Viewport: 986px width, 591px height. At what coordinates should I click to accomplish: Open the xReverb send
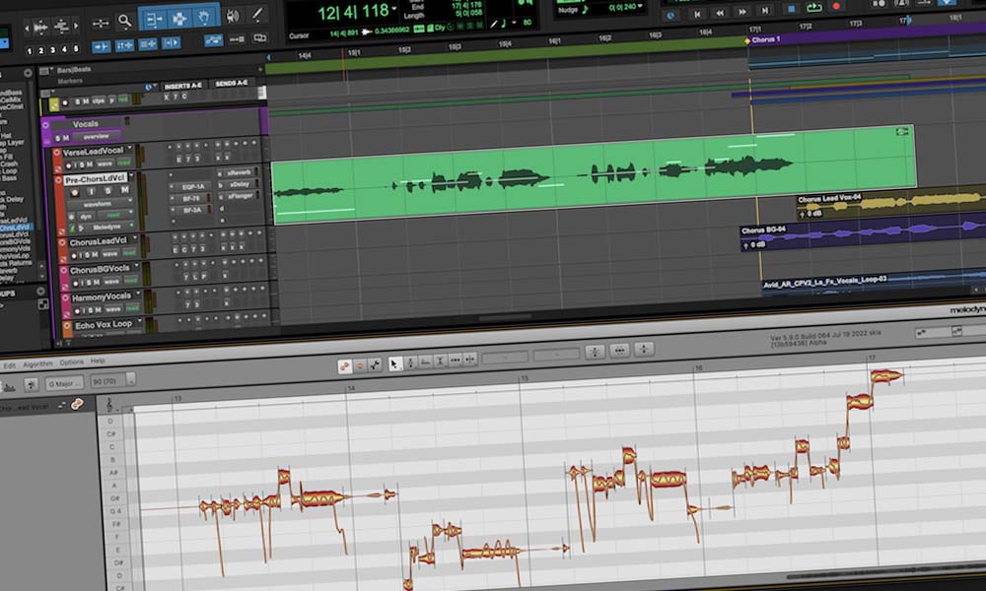(241, 172)
